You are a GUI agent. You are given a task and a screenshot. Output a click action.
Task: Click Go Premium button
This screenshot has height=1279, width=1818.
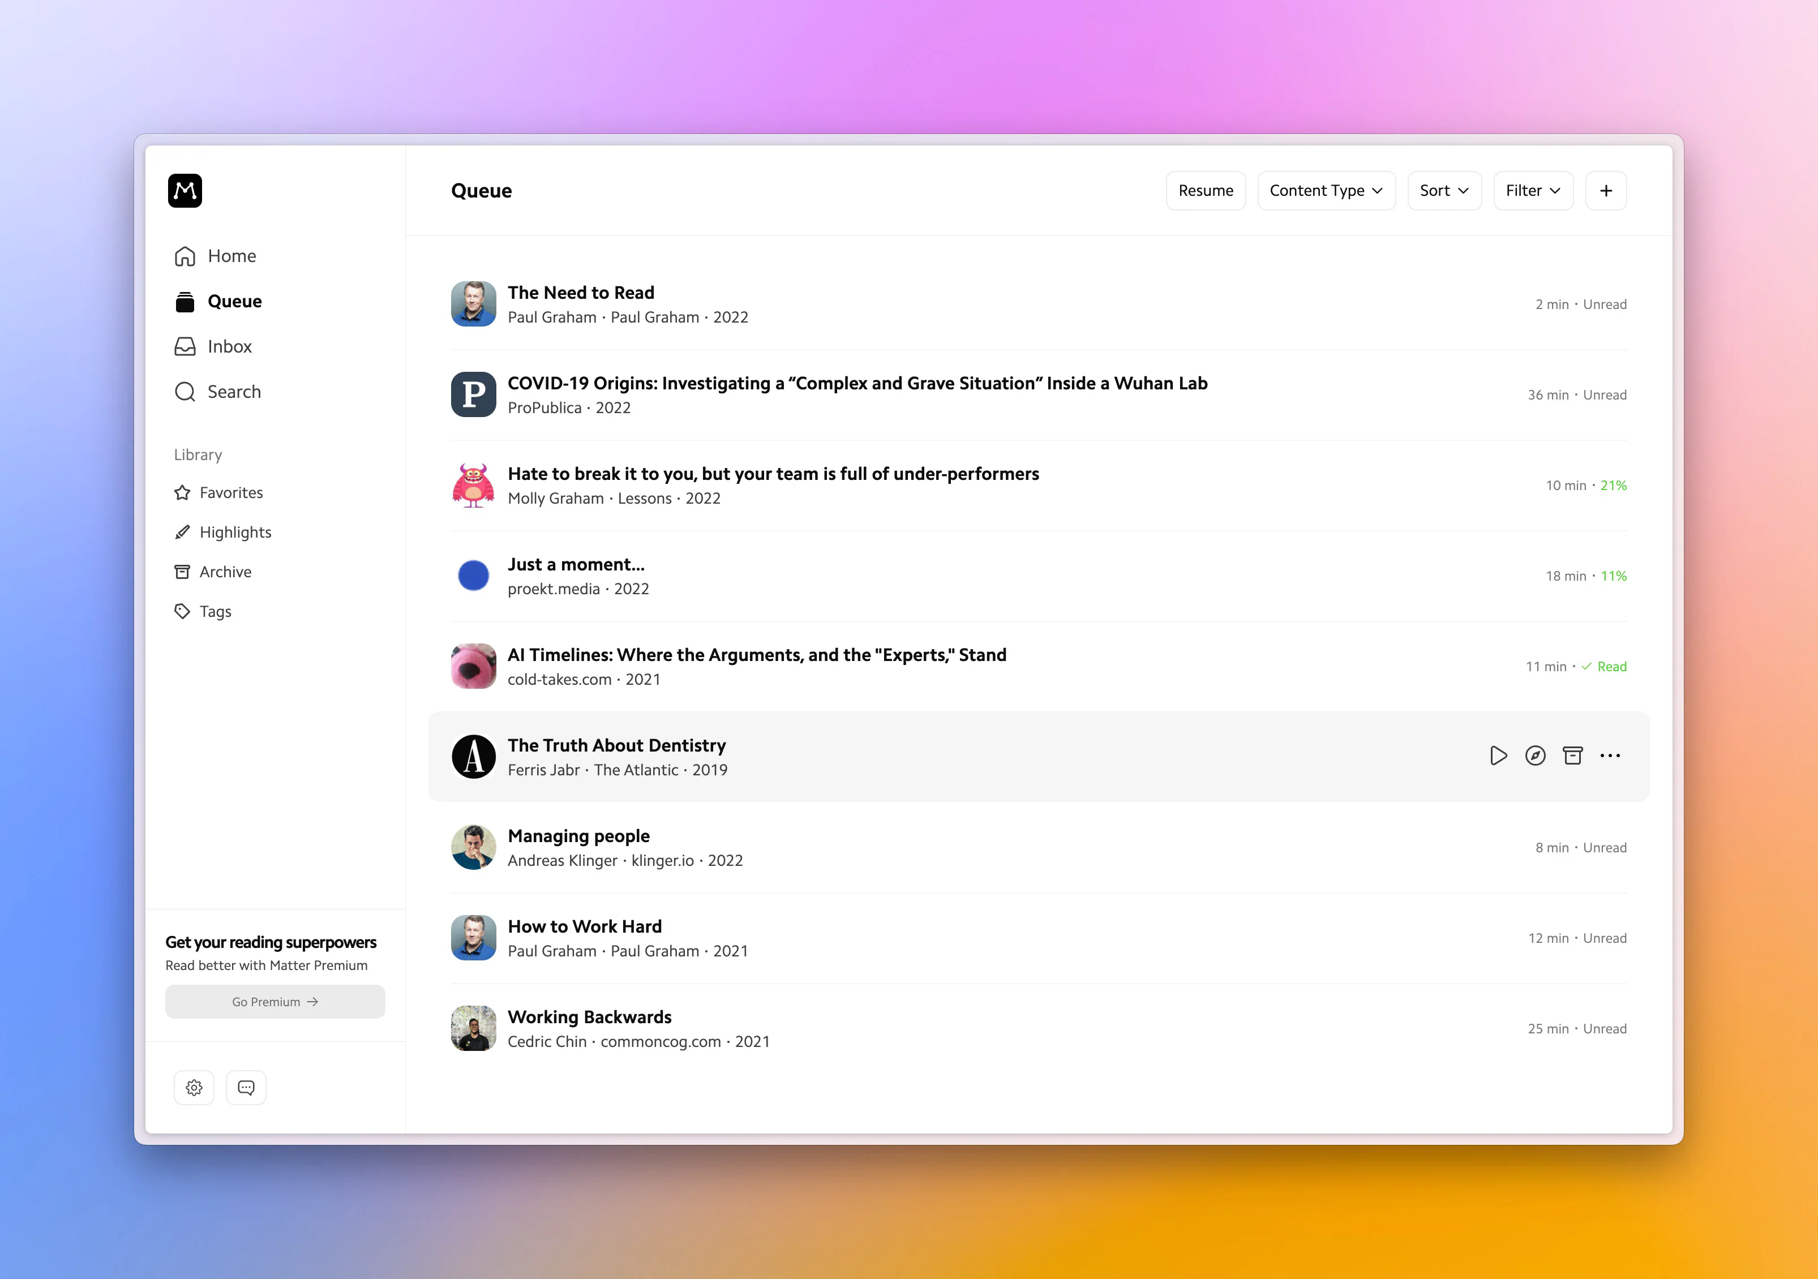[275, 1002]
